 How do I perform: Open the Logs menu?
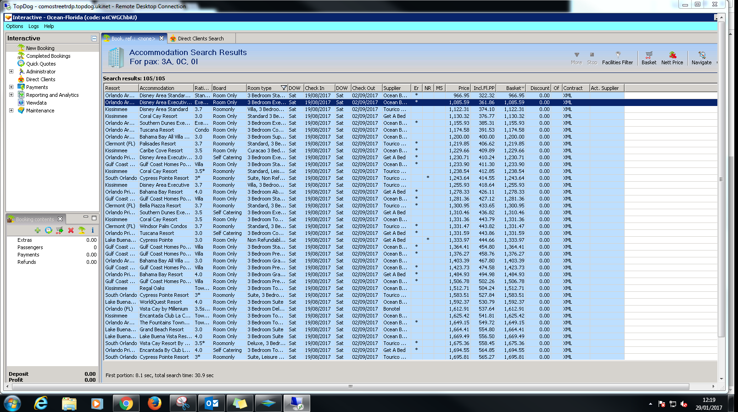pyautogui.click(x=34, y=26)
